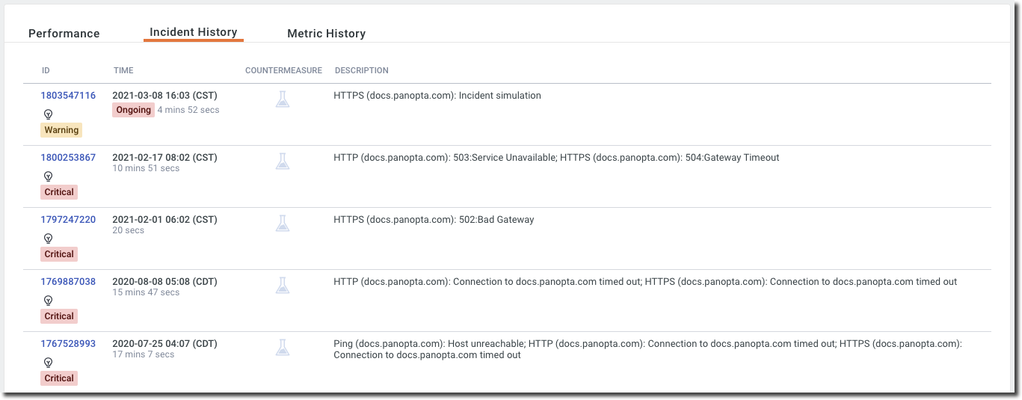Click the lightbulb icon under incident 1803547116
Image resolution: width=1022 pixels, height=400 pixels.
(48, 114)
